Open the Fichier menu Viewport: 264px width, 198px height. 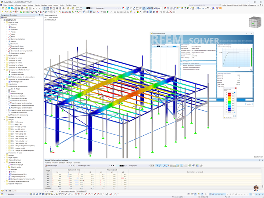click(5, 5)
